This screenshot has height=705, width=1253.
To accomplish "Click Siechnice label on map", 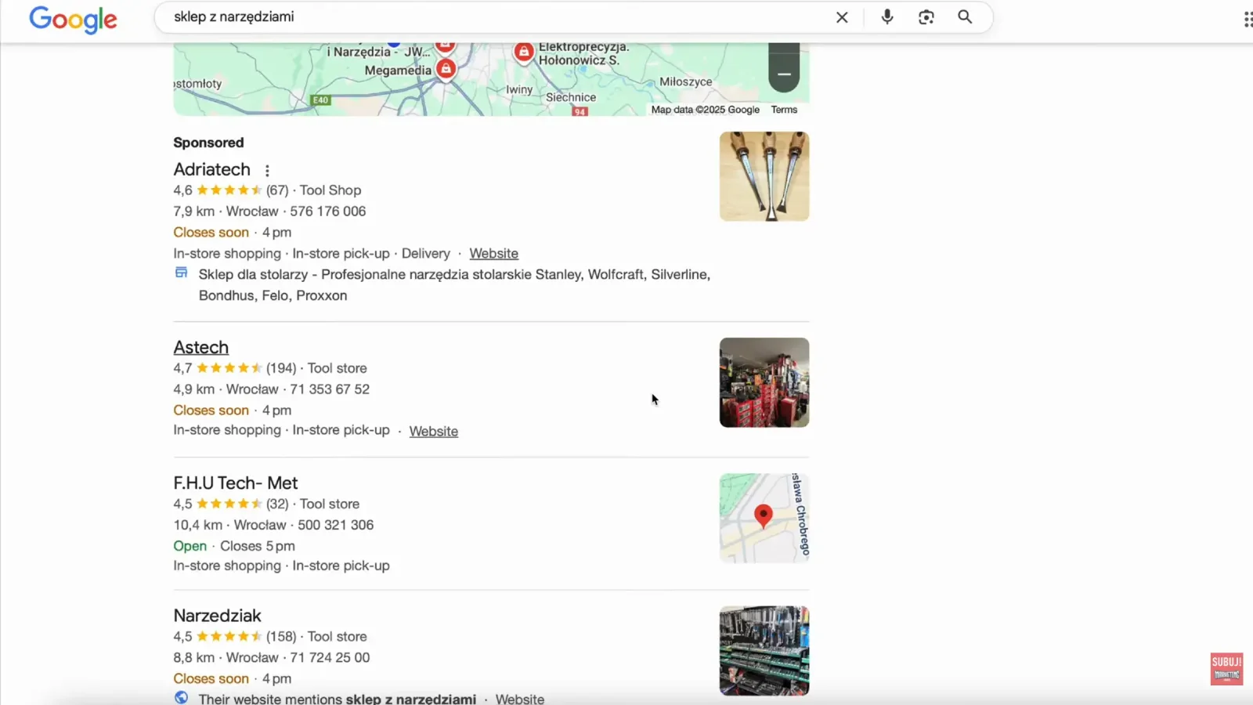I will tap(571, 97).
